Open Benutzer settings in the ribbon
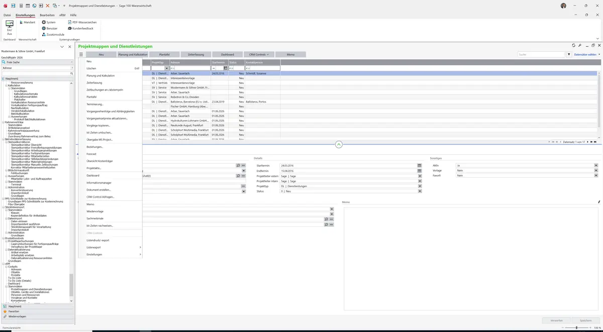603x332 pixels. tap(49, 29)
